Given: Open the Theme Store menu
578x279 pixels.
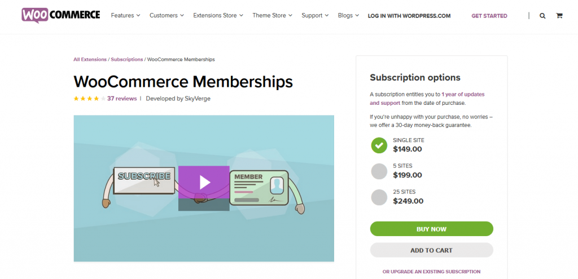Looking at the screenshot, I should click(272, 16).
